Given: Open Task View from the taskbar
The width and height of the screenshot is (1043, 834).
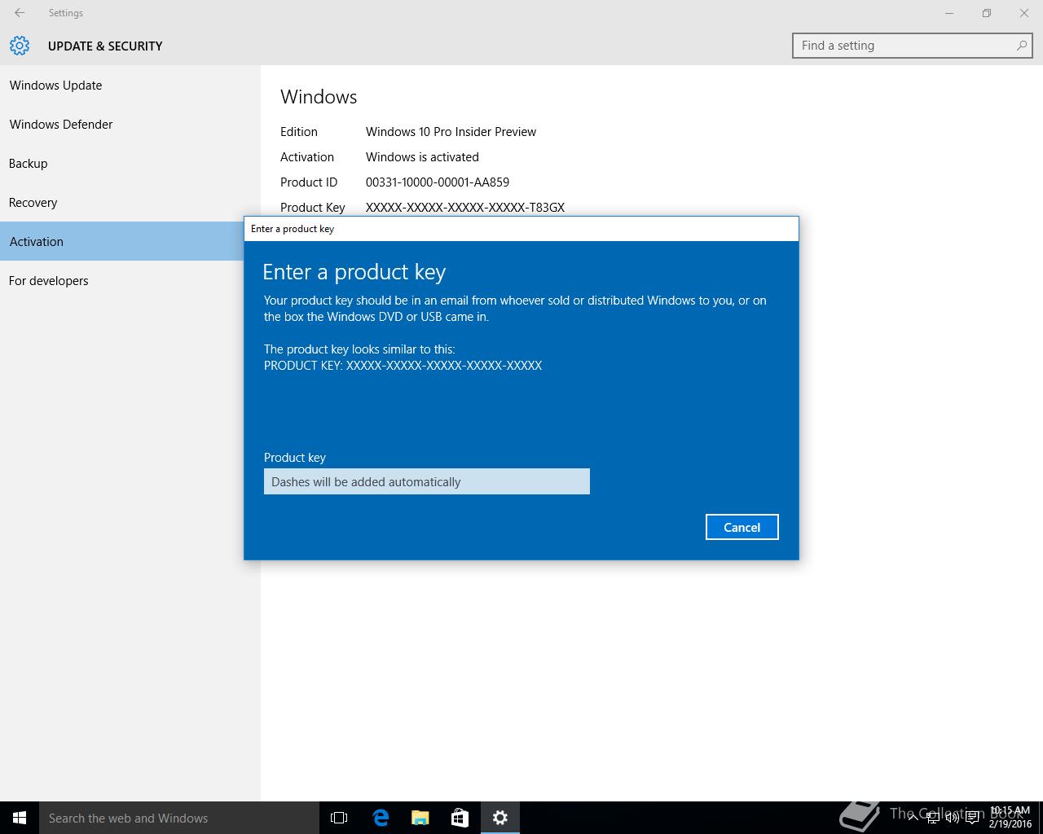Looking at the screenshot, I should (339, 818).
